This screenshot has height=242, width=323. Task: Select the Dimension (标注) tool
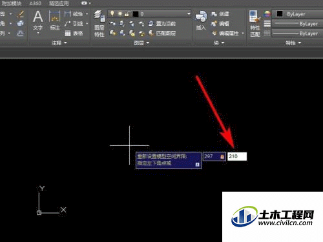tap(55, 20)
